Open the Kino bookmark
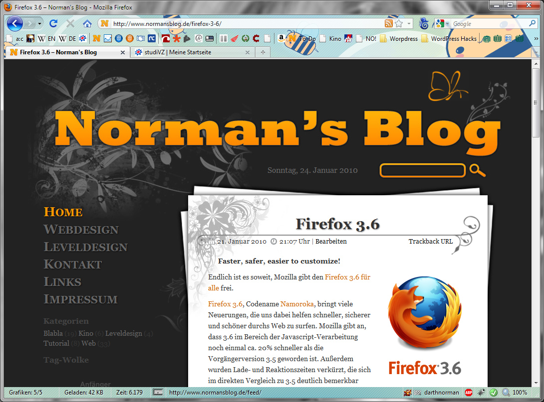The image size is (544, 402). (x=330, y=39)
